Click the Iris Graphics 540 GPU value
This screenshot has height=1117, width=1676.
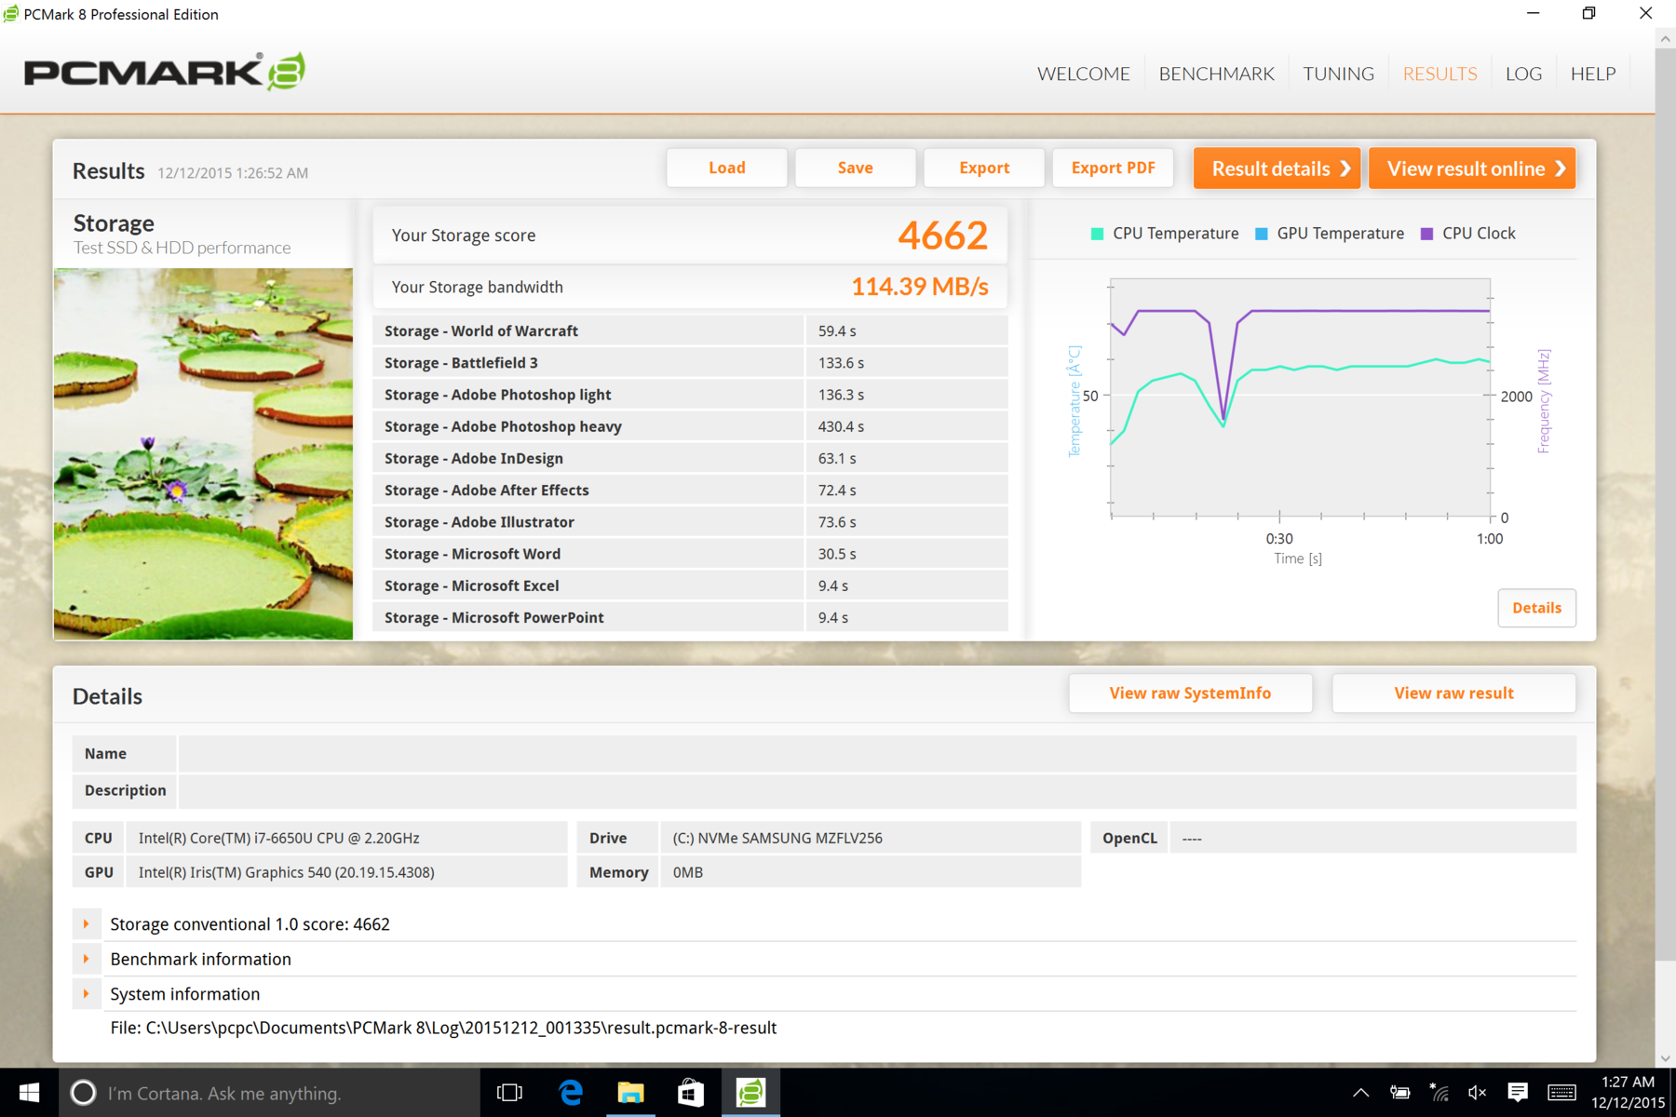(287, 872)
